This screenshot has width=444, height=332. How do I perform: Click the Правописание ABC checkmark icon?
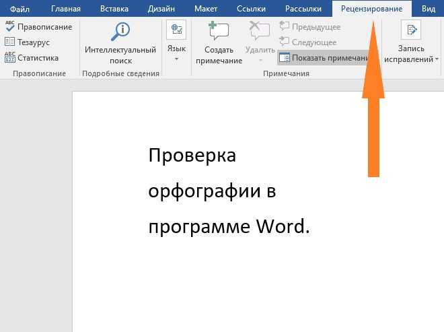10,26
